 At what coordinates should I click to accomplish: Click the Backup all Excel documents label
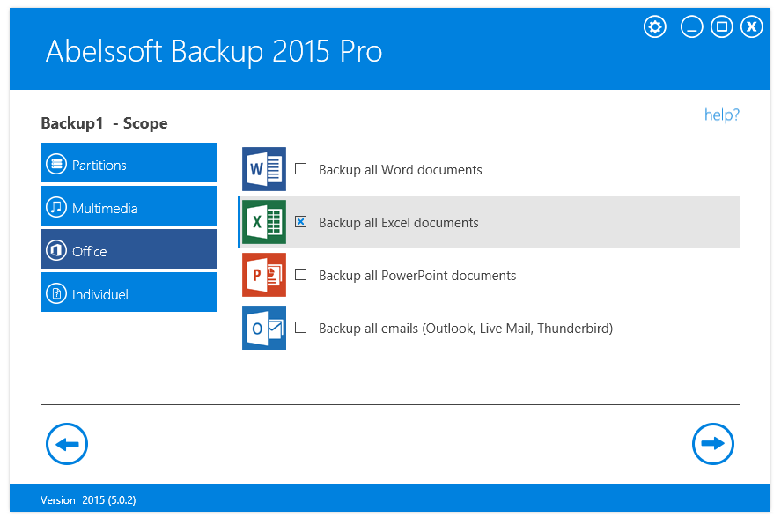point(398,223)
